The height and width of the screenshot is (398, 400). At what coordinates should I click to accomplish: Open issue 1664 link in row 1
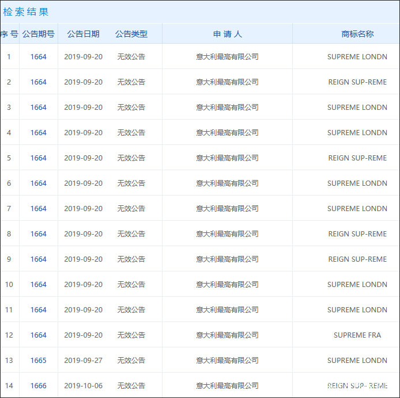click(38, 56)
